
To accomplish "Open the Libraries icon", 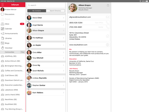I will pos(2,38).
